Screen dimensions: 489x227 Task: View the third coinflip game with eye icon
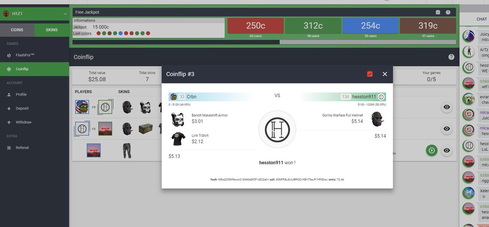pyautogui.click(x=447, y=150)
